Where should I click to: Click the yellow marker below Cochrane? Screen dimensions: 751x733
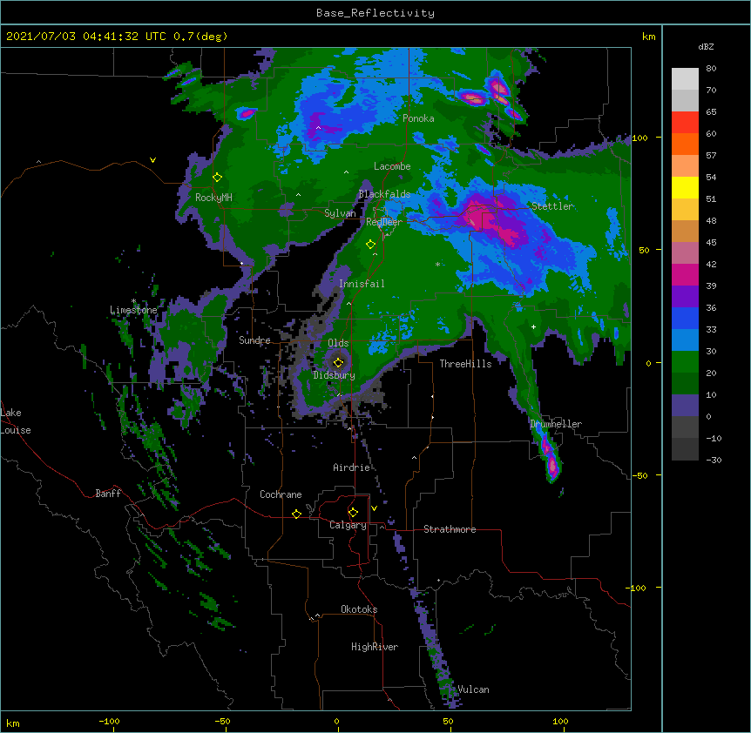coord(296,514)
